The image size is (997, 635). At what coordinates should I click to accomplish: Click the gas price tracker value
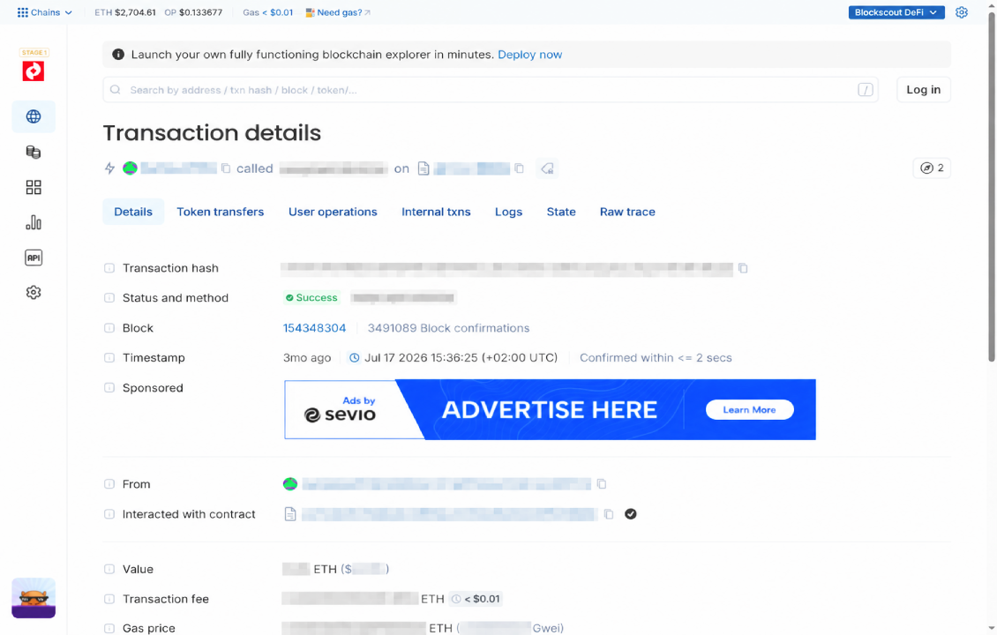(x=277, y=12)
